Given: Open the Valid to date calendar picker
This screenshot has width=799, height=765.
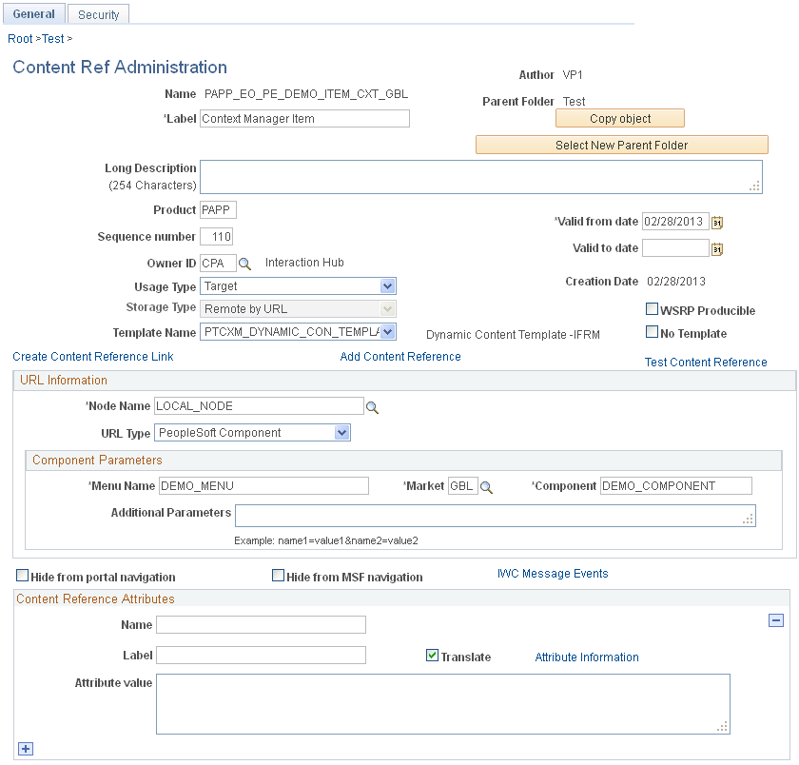Looking at the screenshot, I should (717, 247).
